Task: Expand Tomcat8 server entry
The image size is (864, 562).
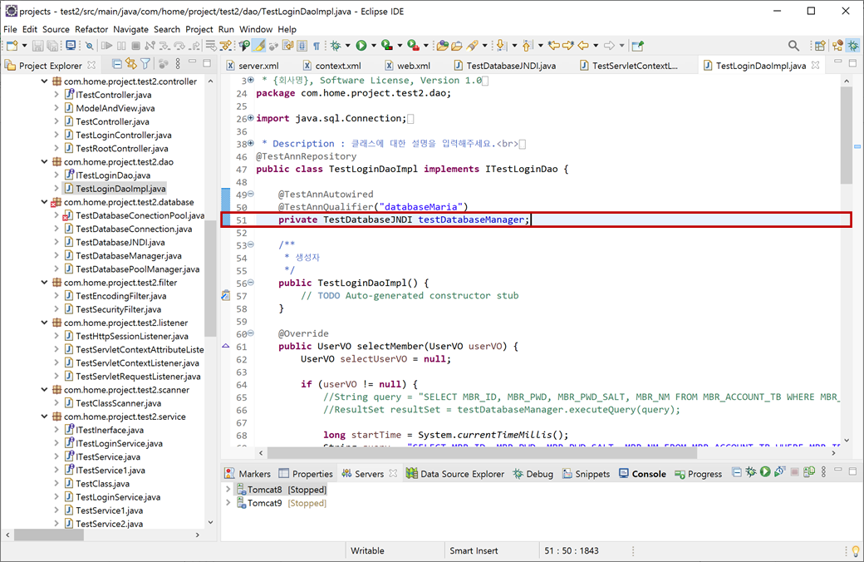Action: 228,489
